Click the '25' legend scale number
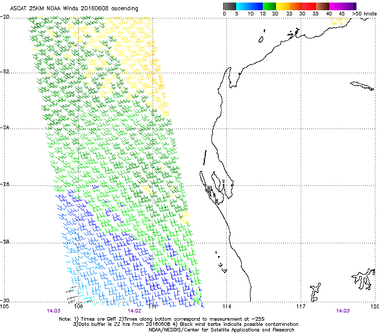 (x=289, y=14)
